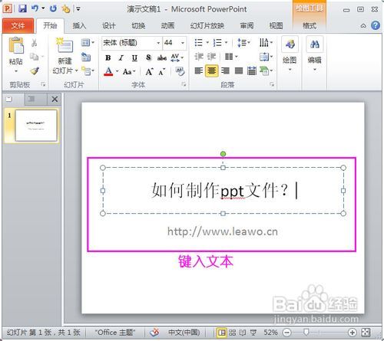The image size is (384, 341).
Task: Switch to Slide Show (幻灯片放映) tab
Action: coord(207,26)
